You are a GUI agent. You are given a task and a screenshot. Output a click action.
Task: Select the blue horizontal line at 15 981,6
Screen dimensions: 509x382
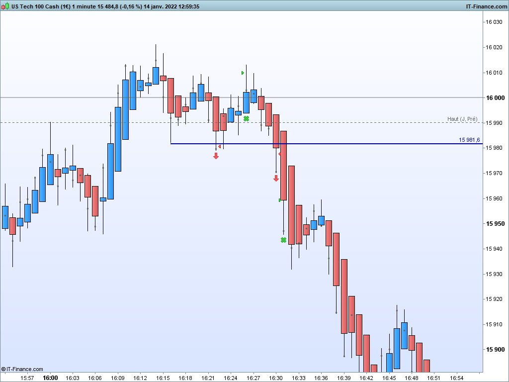[x=326, y=144]
